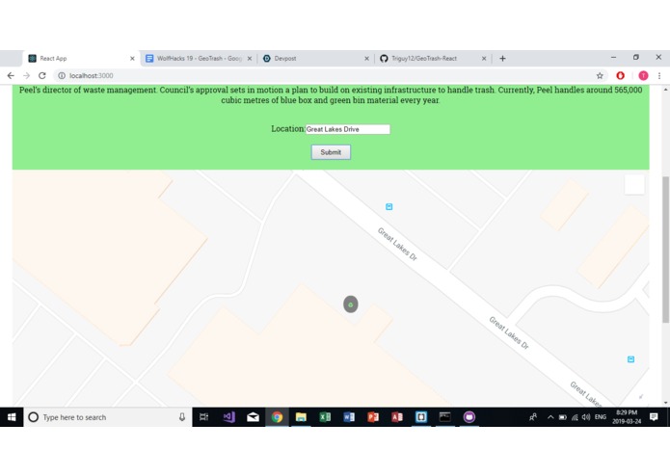Open the network Wi-Fi tray icon
The width and height of the screenshot is (670, 476).
click(575, 417)
